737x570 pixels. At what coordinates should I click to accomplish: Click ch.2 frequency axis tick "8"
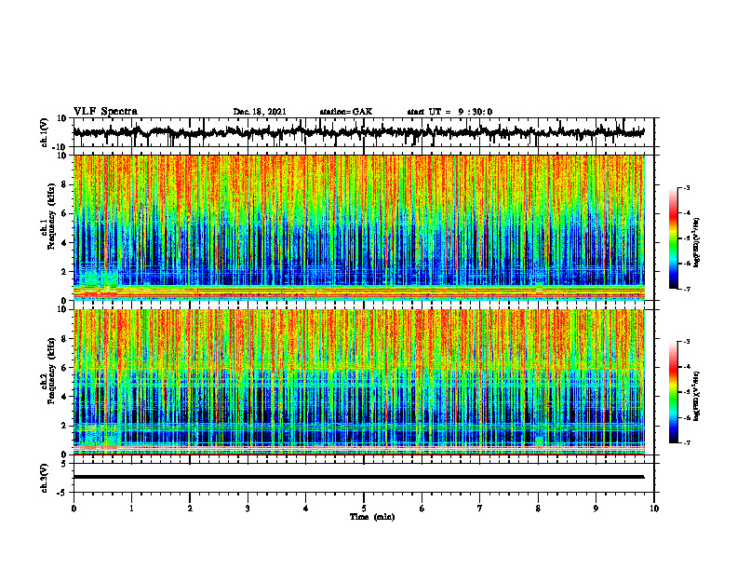click(65, 339)
